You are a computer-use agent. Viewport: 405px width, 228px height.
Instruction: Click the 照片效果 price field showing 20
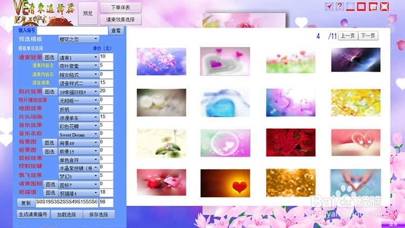click(x=106, y=91)
